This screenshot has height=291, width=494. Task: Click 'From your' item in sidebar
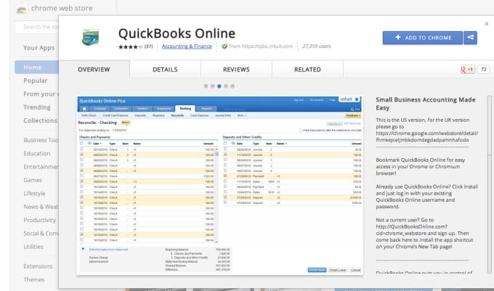[41, 94]
